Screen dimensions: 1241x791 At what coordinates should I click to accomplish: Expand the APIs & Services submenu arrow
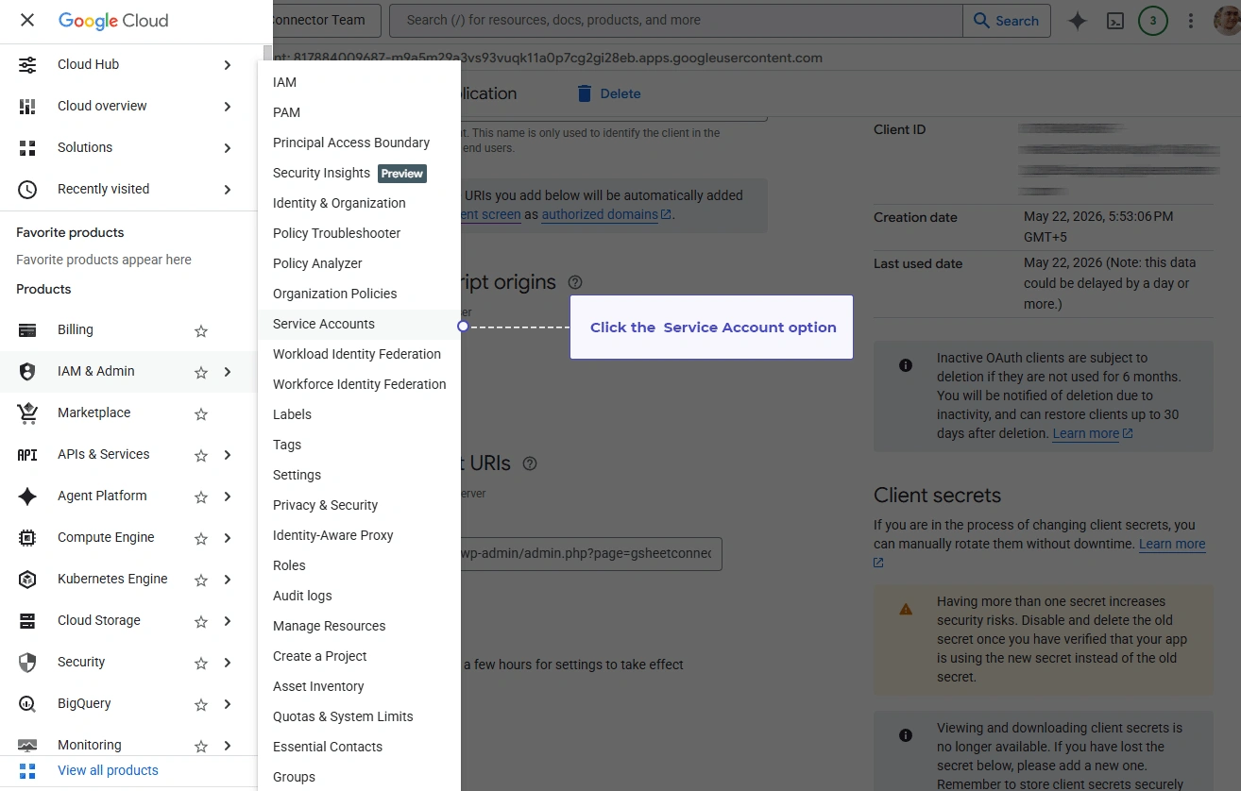click(228, 455)
